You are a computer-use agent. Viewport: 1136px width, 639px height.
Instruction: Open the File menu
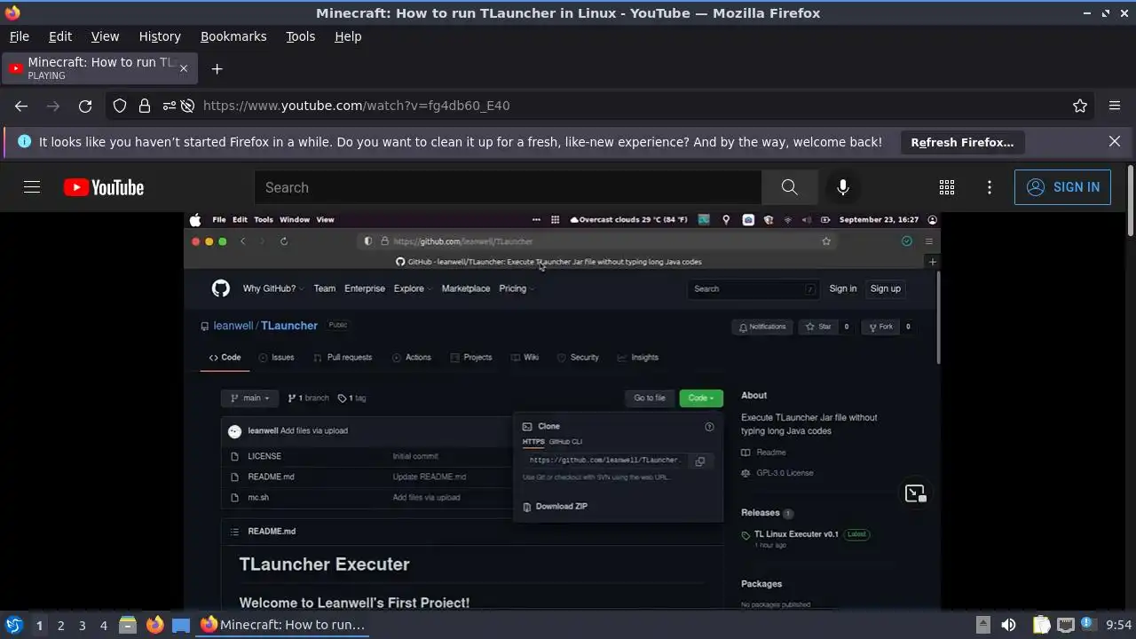tap(20, 36)
